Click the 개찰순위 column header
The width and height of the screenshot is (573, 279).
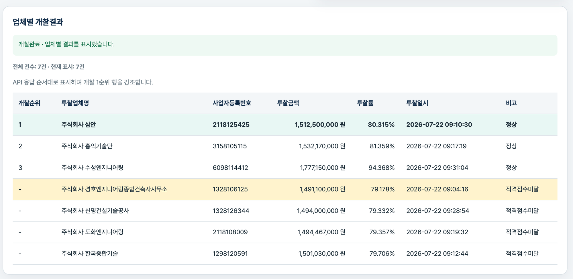coord(29,103)
